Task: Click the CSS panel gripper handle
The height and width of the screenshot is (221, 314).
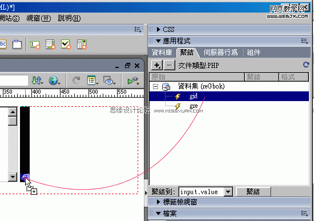Action: (x=152, y=30)
